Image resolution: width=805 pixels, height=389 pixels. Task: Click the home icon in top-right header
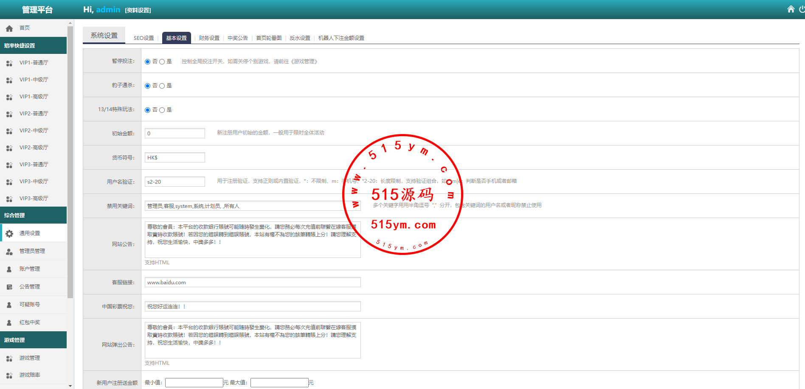(x=791, y=9)
